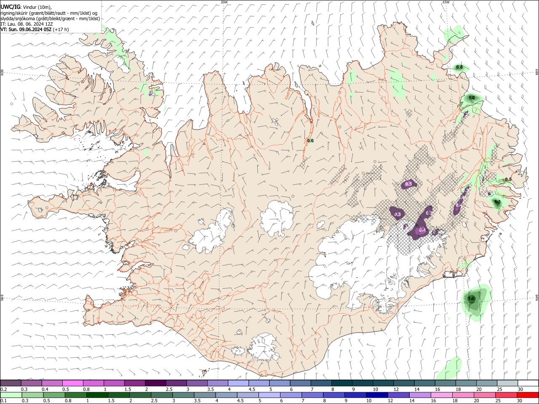Pick the purple 12–14 rain legend swatch
The height and width of the screenshot is (404, 539).
[x=398, y=395]
